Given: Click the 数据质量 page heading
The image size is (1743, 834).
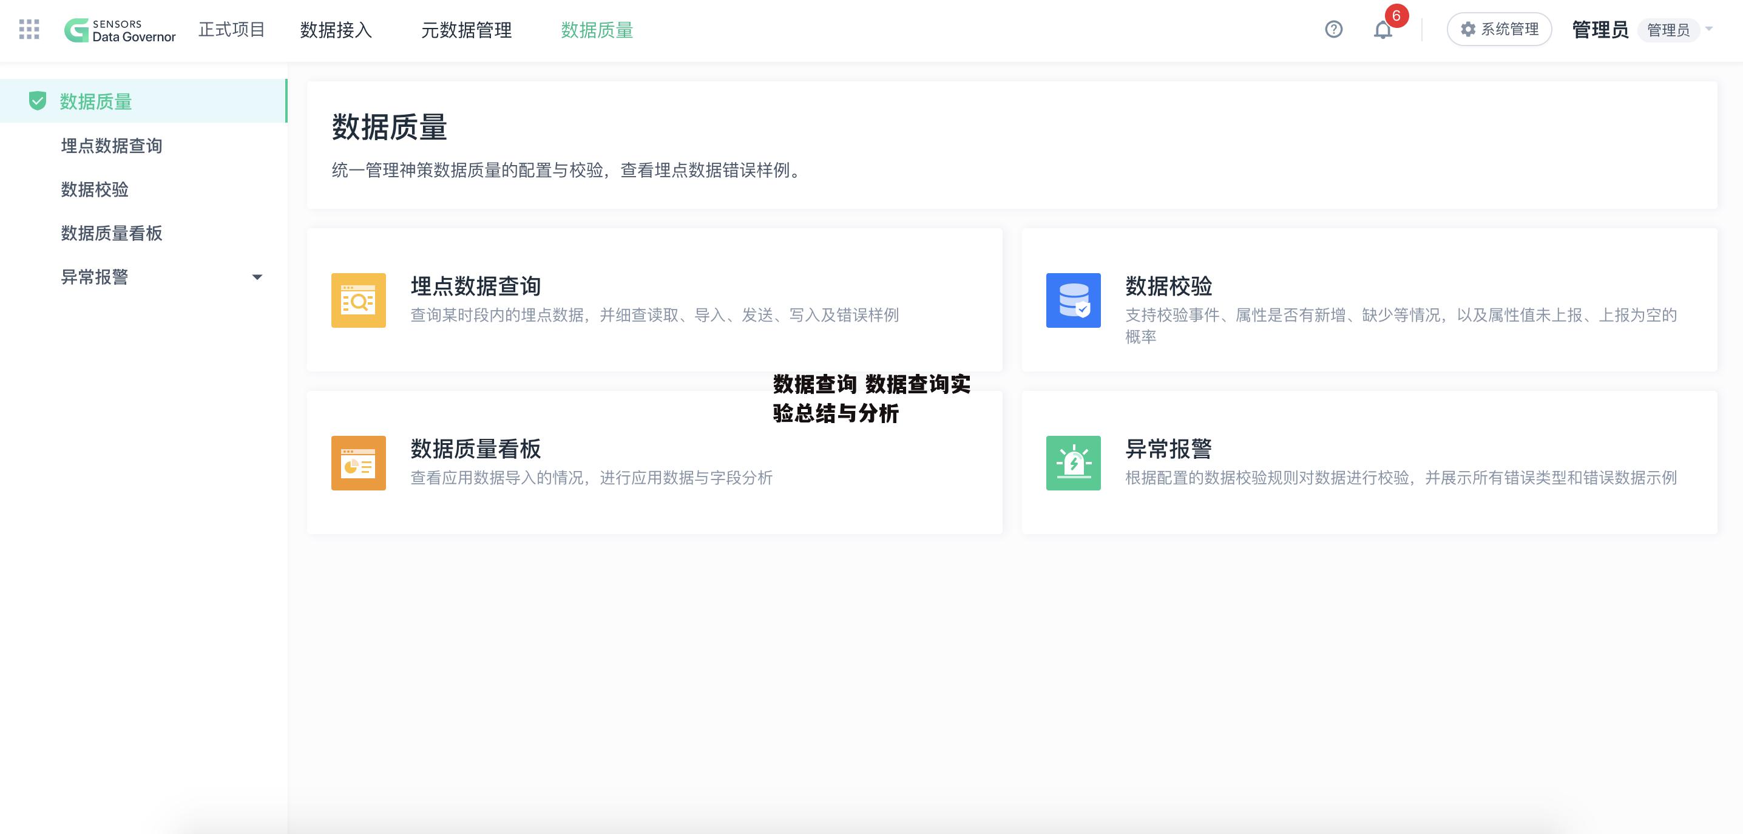Looking at the screenshot, I should point(389,127).
